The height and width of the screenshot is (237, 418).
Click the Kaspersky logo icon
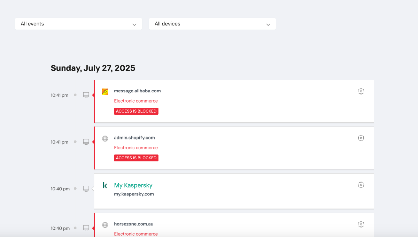pos(105,185)
